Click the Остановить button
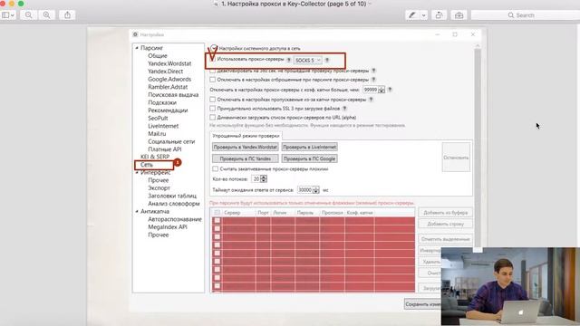This screenshot has height=326, width=580. click(x=456, y=158)
